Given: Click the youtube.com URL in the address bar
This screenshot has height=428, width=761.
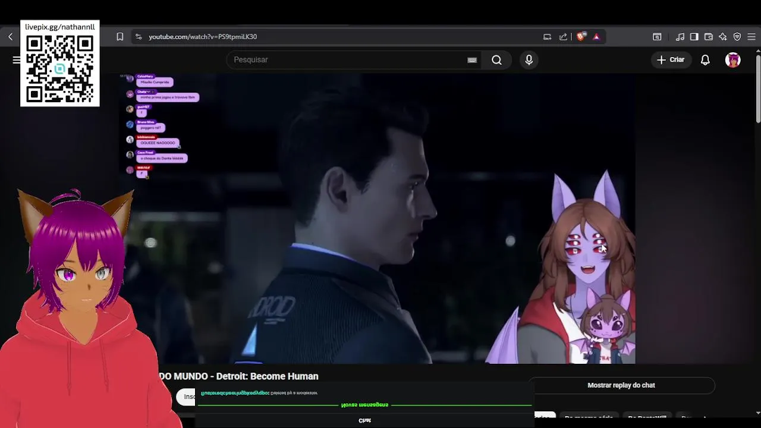Looking at the screenshot, I should click(203, 37).
